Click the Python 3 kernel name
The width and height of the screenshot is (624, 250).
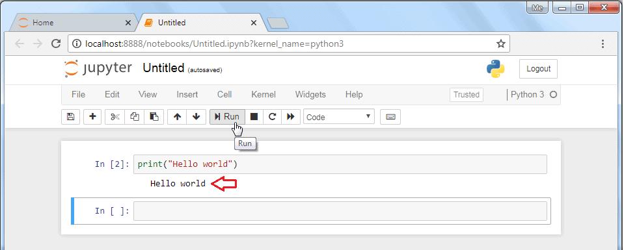point(527,95)
